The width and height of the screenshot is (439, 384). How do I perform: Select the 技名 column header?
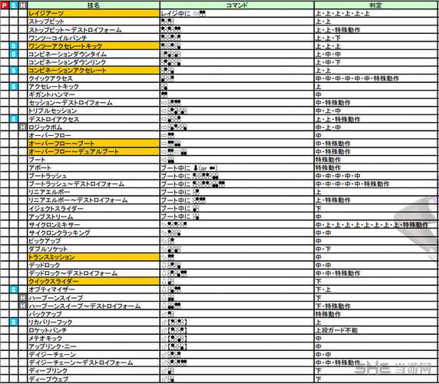(94, 5)
